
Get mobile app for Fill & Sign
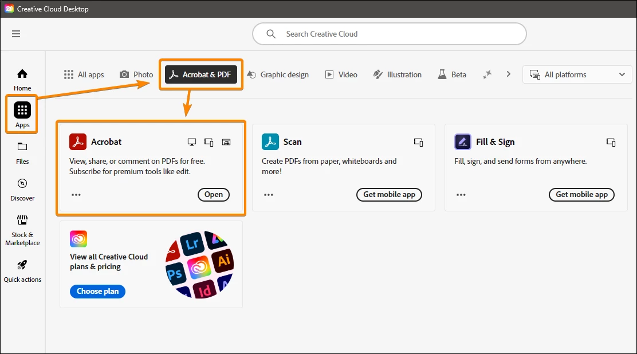tap(582, 195)
